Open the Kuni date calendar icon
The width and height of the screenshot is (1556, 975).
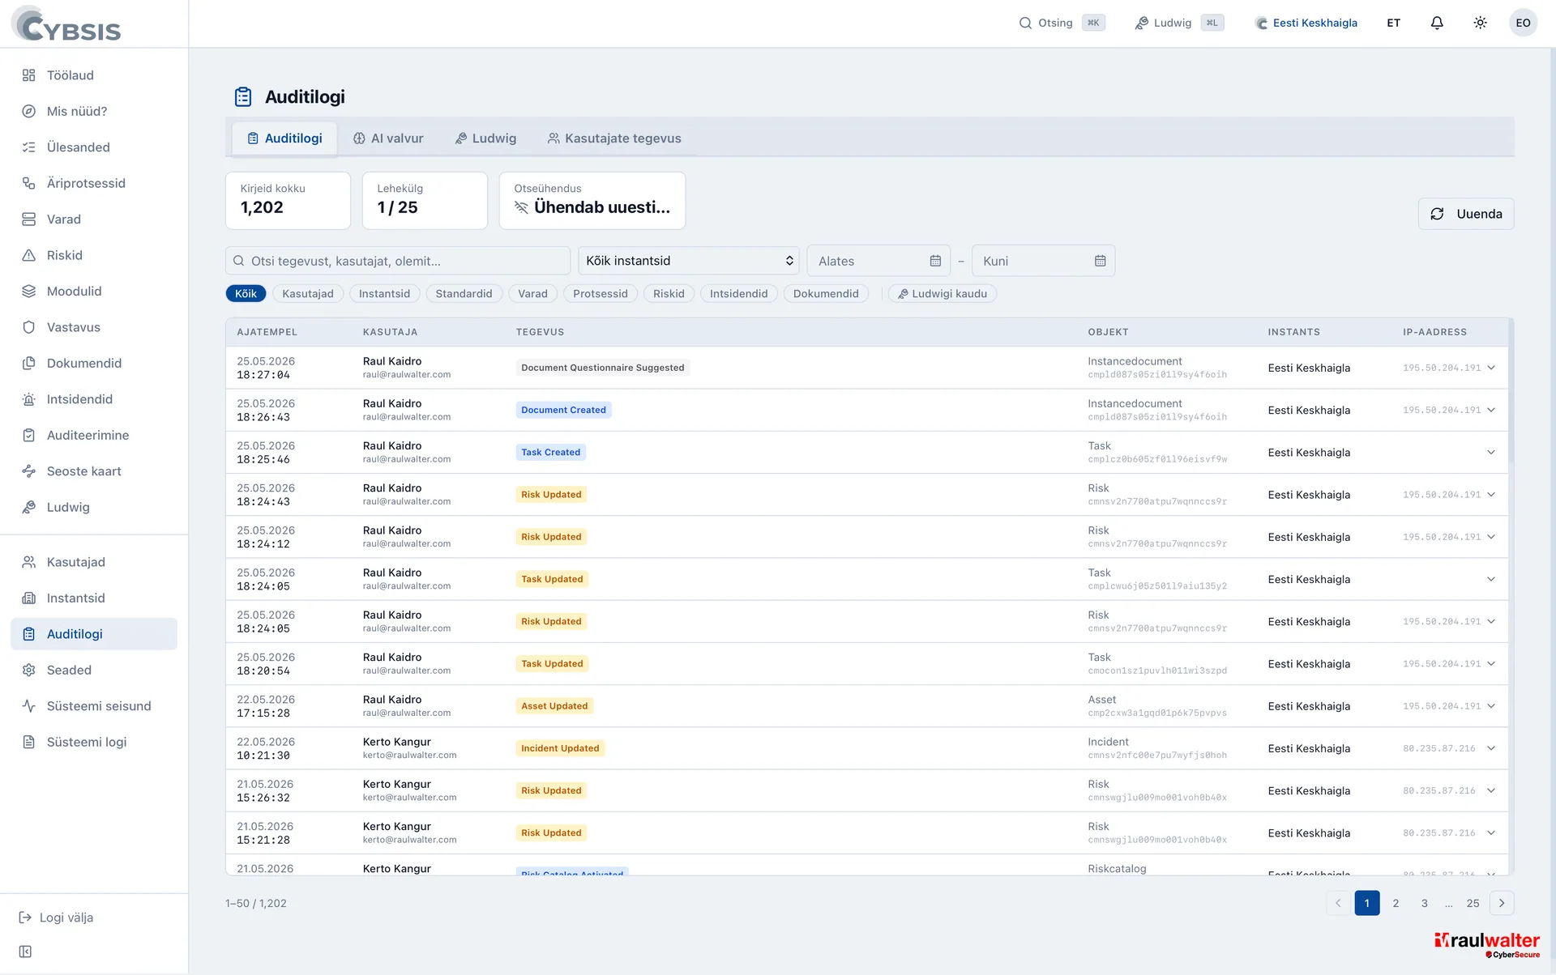pos(1100,261)
